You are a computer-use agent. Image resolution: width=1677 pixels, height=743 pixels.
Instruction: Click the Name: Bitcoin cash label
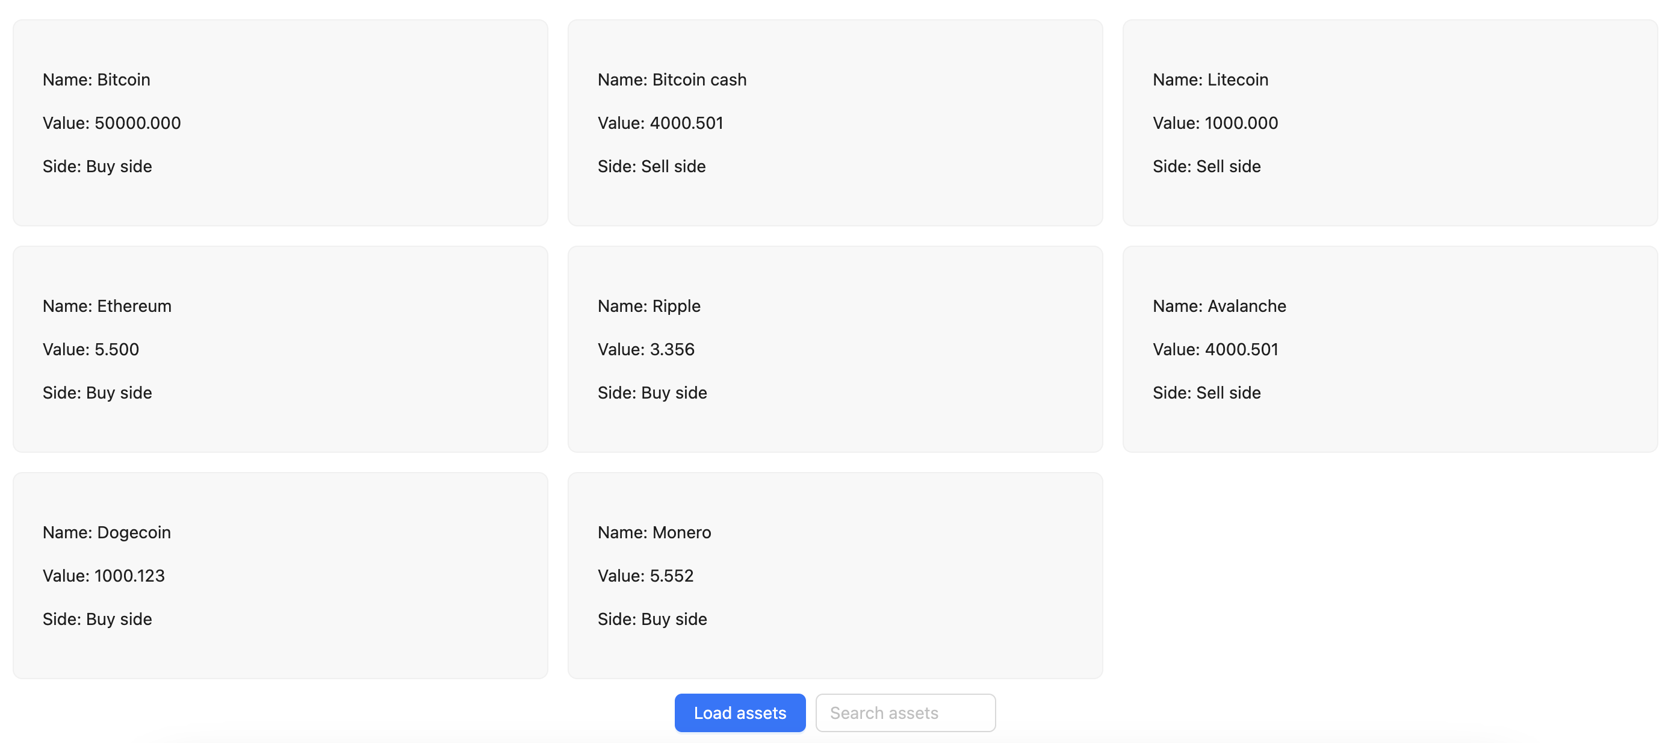click(672, 79)
